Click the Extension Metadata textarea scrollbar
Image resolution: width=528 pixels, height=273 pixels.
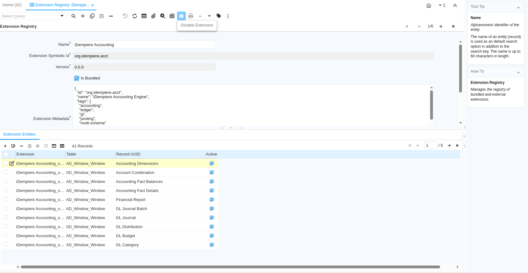pos(431,105)
